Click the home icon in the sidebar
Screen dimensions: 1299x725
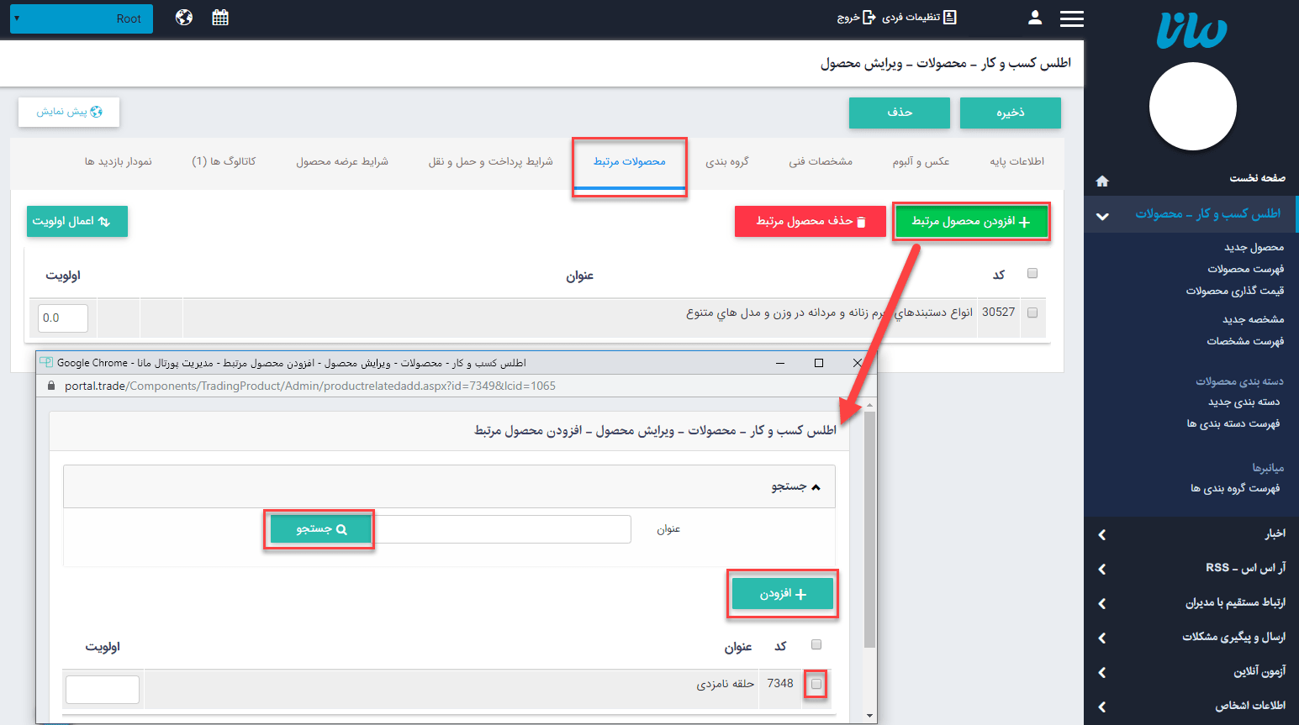pos(1101,180)
